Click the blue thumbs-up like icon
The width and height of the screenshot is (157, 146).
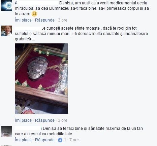(60, 140)
